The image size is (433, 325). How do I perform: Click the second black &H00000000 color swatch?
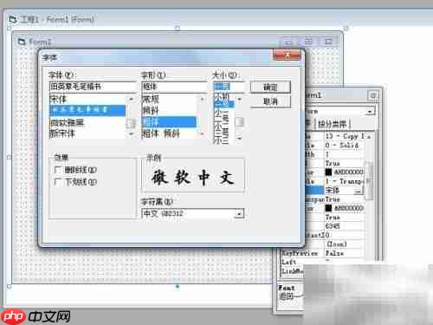(328, 208)
